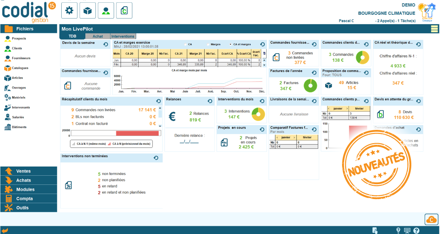Refresh the Interventions non terminées widget
The width and height of the screenshot is (440, 234).
point(156,158)
